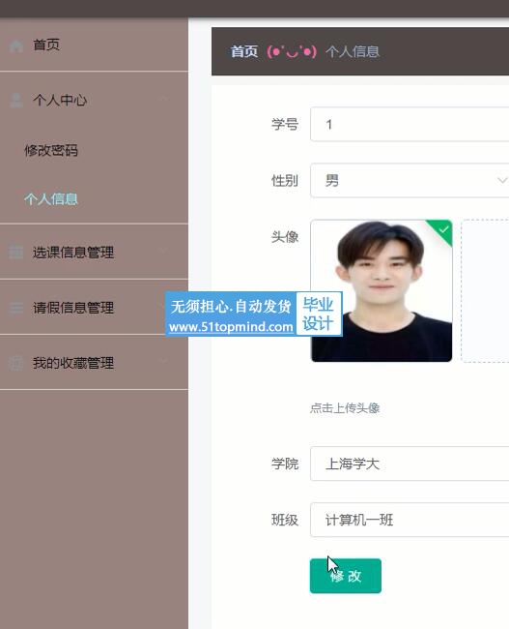The width and height of the screenshot is (509, 629).
Task: Click the 请假信息管理 list icon
Action: pos(16,308)
